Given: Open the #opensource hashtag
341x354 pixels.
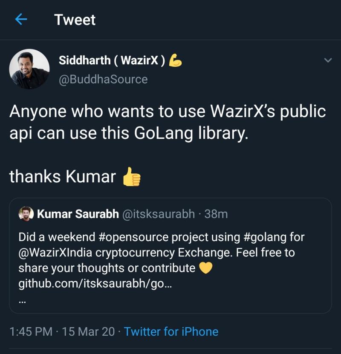Looking at the screenshot, I should 146,237.
